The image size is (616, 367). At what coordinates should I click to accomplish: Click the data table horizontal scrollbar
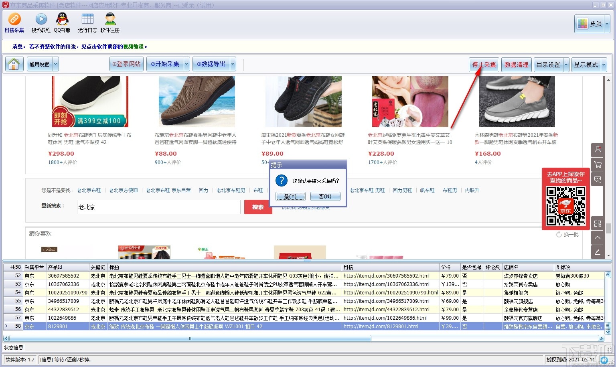(x=190, y=339)
